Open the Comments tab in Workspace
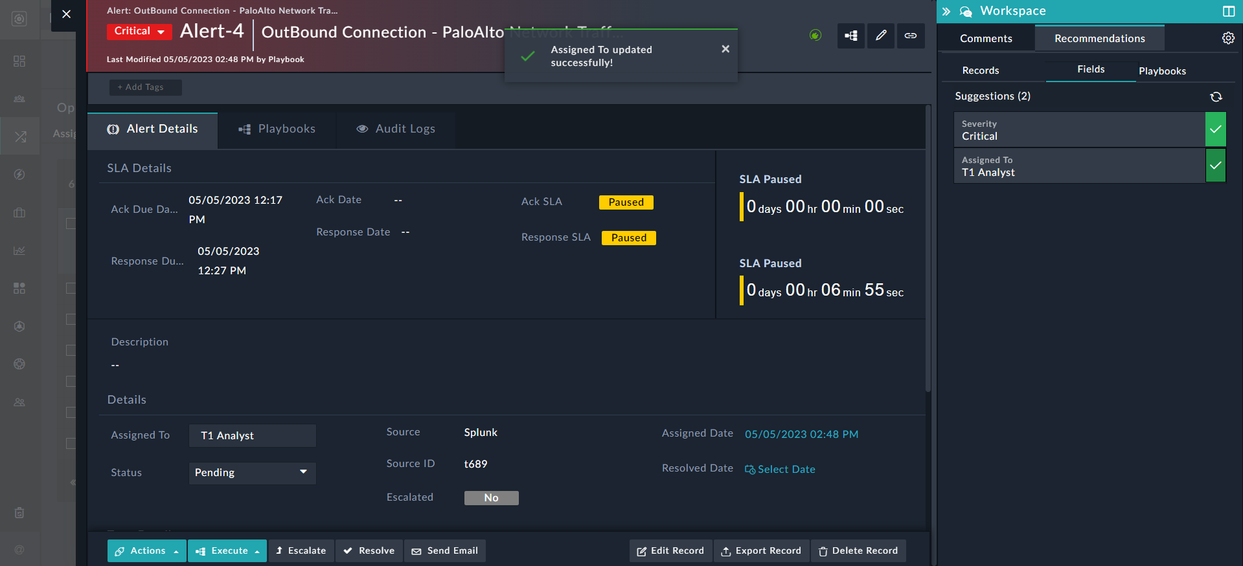The image size is (1243, 566). pyautogui.click(x=985, y=38)
